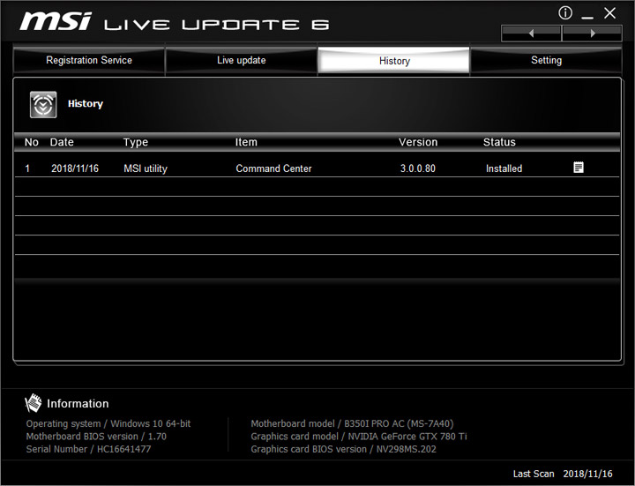Click Graphics card model GTX 780 Ti line
Image resolution: width=635 pixels, height=486 pixels.
359,437
